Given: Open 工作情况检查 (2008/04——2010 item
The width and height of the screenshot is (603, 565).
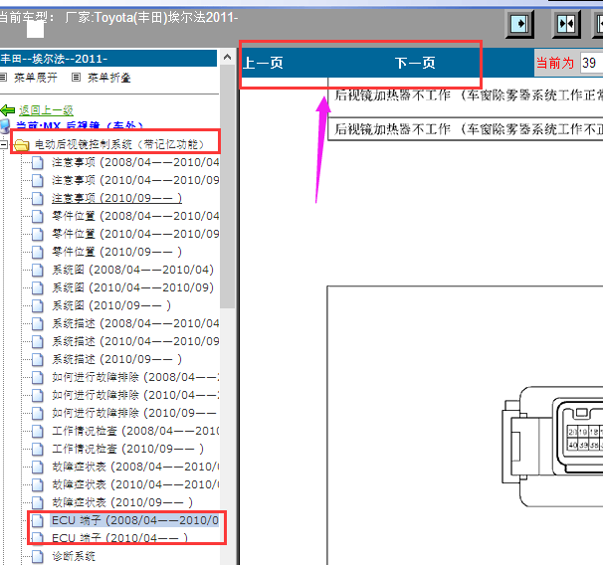Looking at the screenshot, I should (135, 431).
